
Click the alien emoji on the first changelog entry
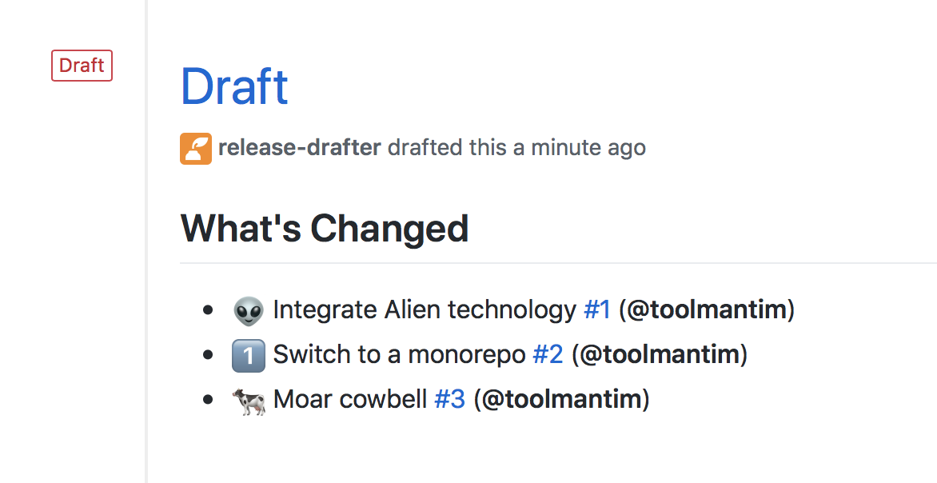[x=249, y=309]
